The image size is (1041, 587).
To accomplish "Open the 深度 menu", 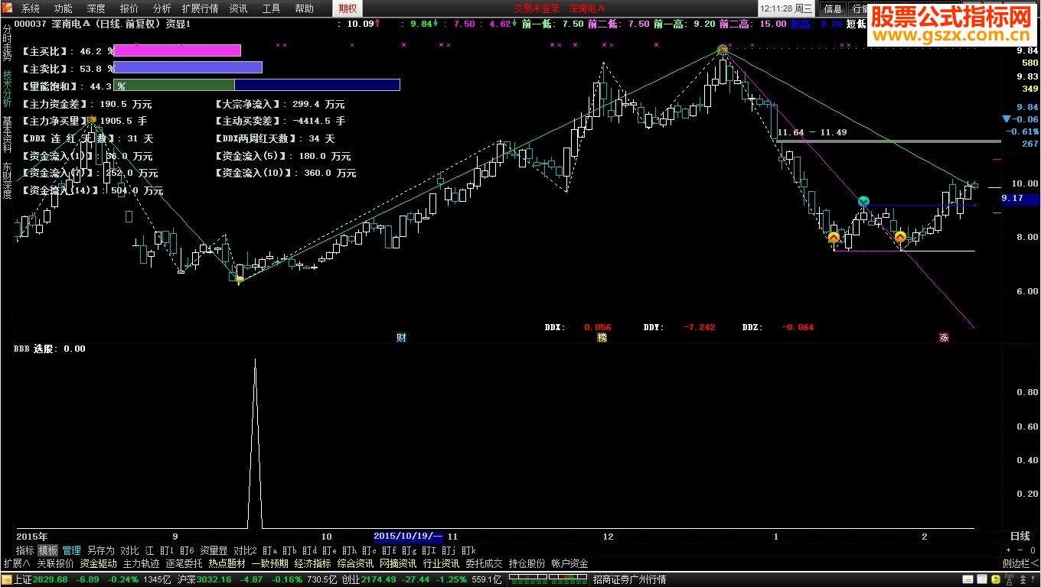I will pos(96,9).
